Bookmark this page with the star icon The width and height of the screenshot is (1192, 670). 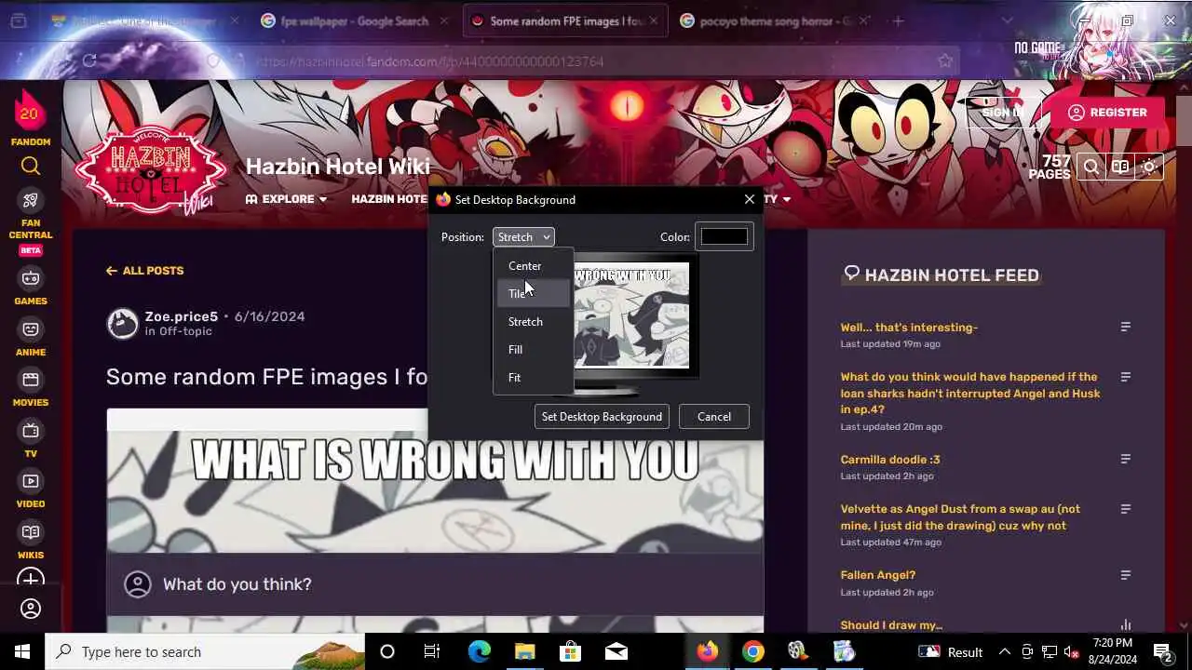945,60
